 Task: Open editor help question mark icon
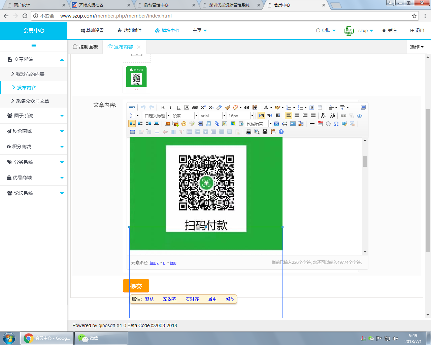[x=281, y=132]
